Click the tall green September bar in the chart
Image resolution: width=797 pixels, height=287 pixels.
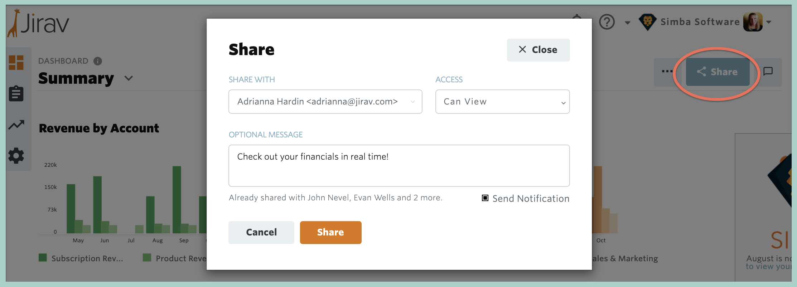(177, 200)
